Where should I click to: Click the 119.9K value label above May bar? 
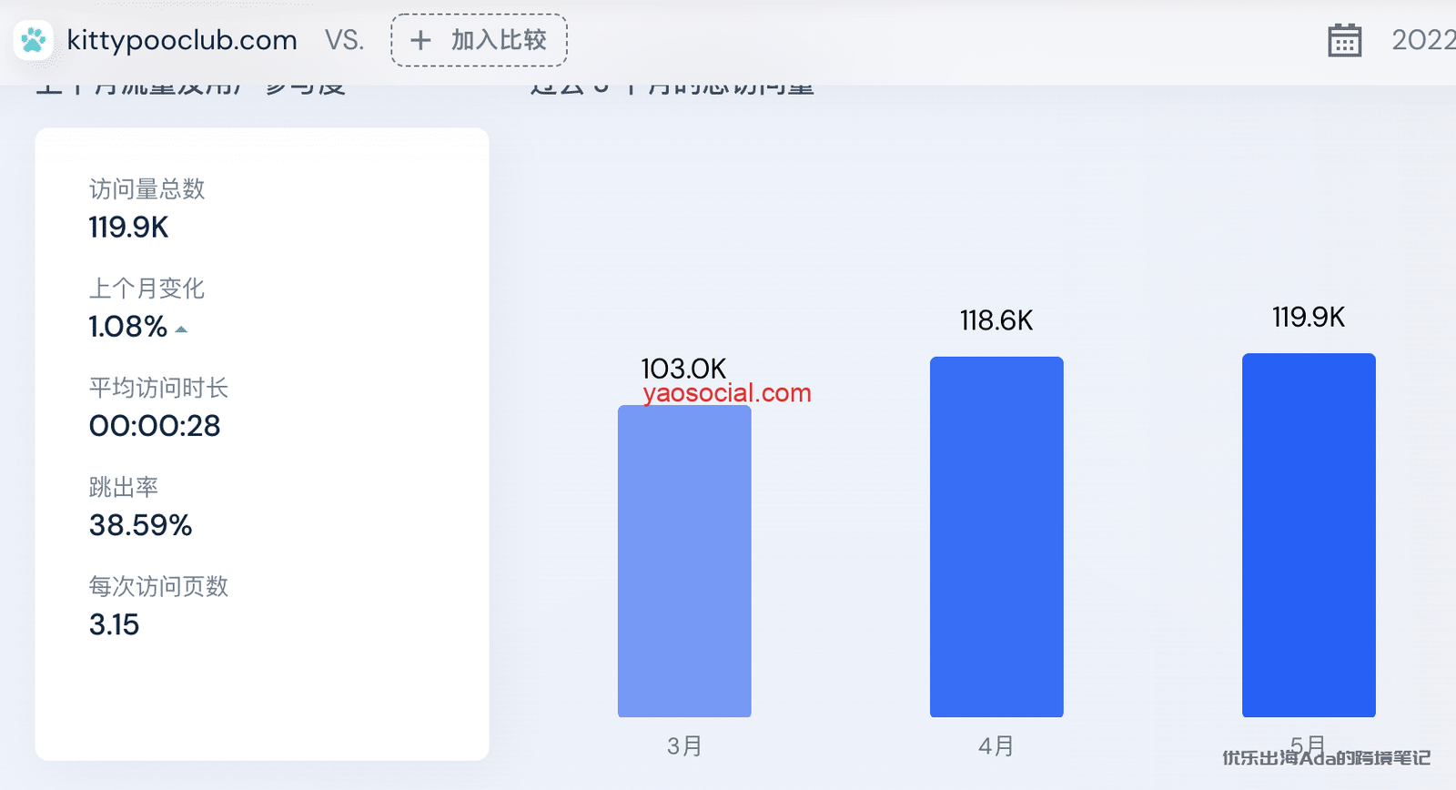tap(1309, 317)
